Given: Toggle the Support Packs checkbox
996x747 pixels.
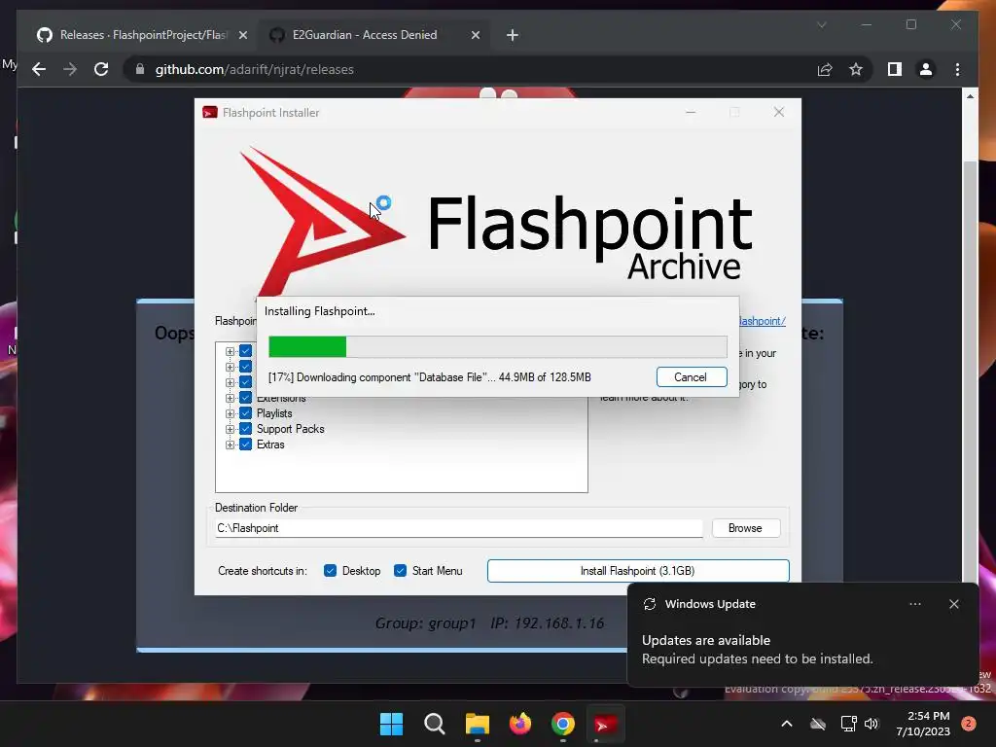Looking at the screenshot, I should [x=246, y=429].
